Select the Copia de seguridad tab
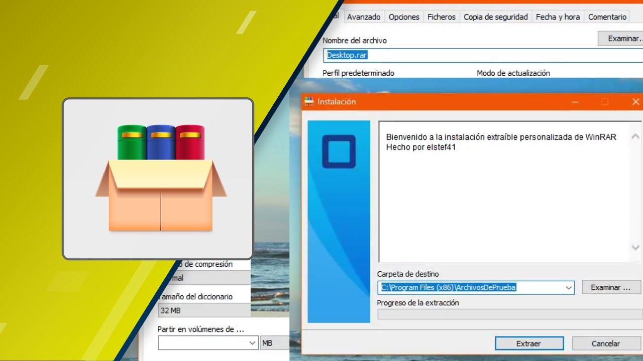The image size is (643, 361). coord(496,17)
